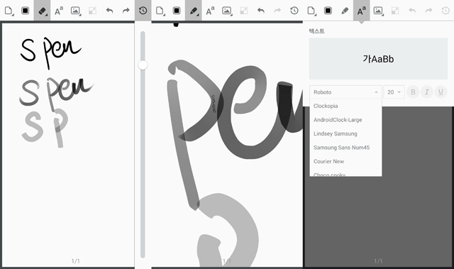
Task: Open the new page icon in the left panel
Action: click(x=9, y=11)
